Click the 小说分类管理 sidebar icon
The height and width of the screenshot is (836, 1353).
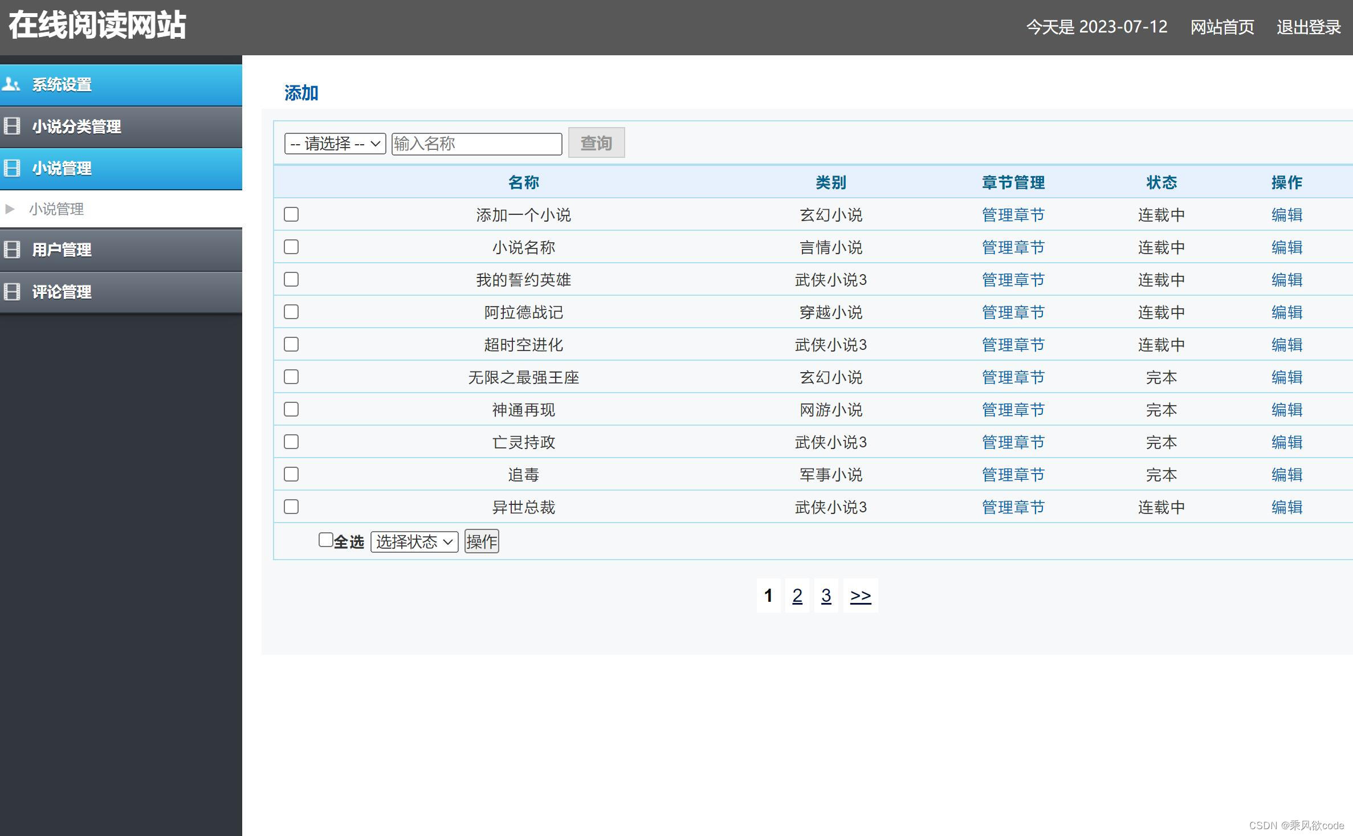click(x=11, y=127)
